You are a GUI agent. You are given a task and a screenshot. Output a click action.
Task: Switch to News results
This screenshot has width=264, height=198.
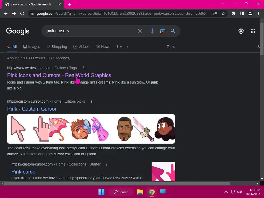pyautogui.click(x=103, y=47)
